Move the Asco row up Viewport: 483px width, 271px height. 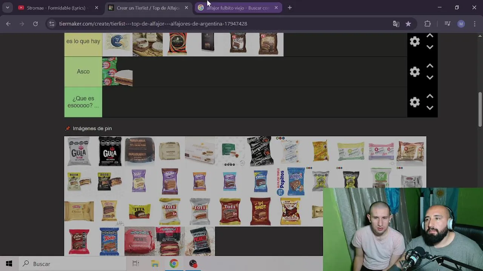click(x=430, y=66)
